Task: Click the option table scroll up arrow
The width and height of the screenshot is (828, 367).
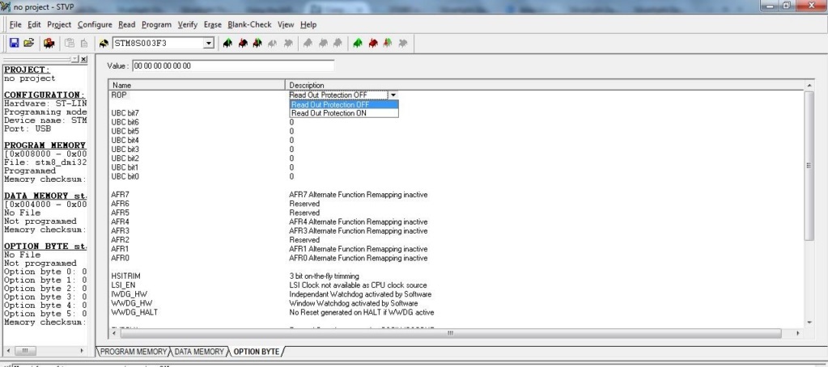Action: tap(809, 86)
